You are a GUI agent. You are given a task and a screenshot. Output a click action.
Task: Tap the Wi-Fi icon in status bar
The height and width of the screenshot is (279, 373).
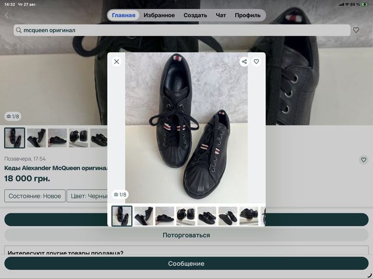(347, 4)
